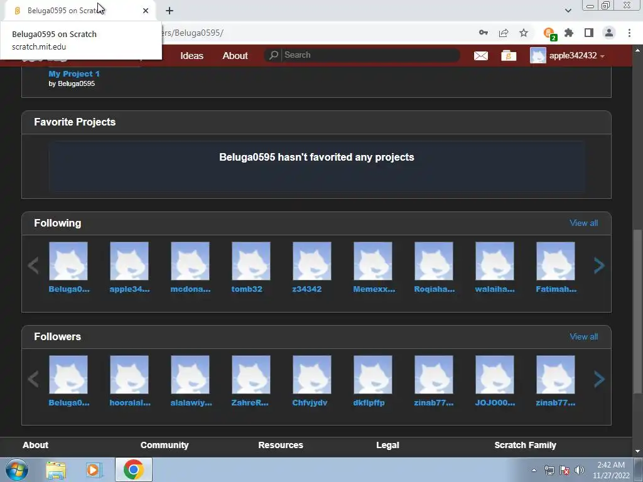This screenshot has height=482, width=643.
Task: Click the Community footer heading
Action: click(x=165, y=445)
